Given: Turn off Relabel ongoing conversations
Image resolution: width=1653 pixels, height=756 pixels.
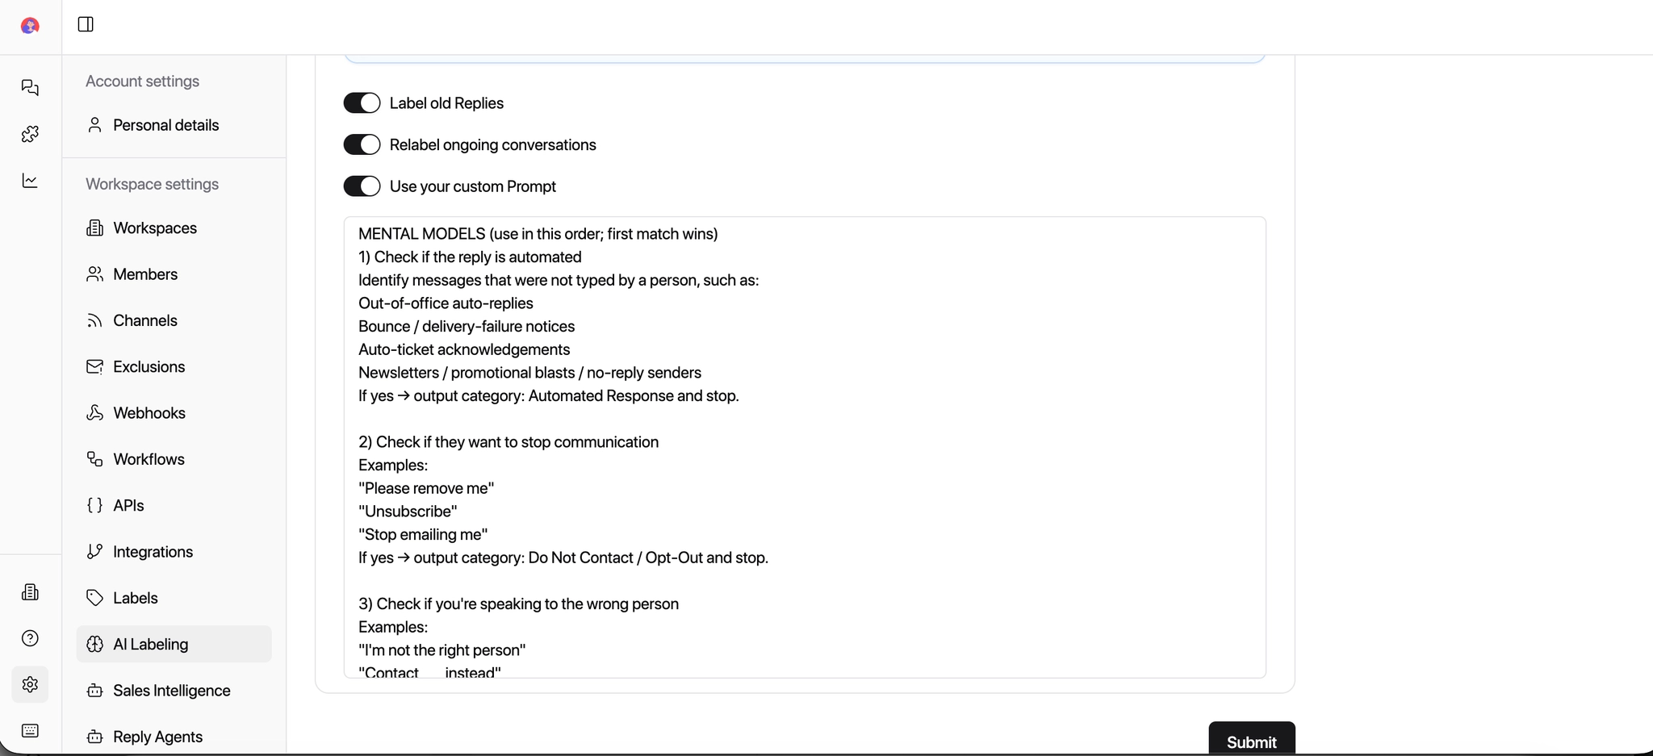Looking at the screenshot, I should point(362,144).
